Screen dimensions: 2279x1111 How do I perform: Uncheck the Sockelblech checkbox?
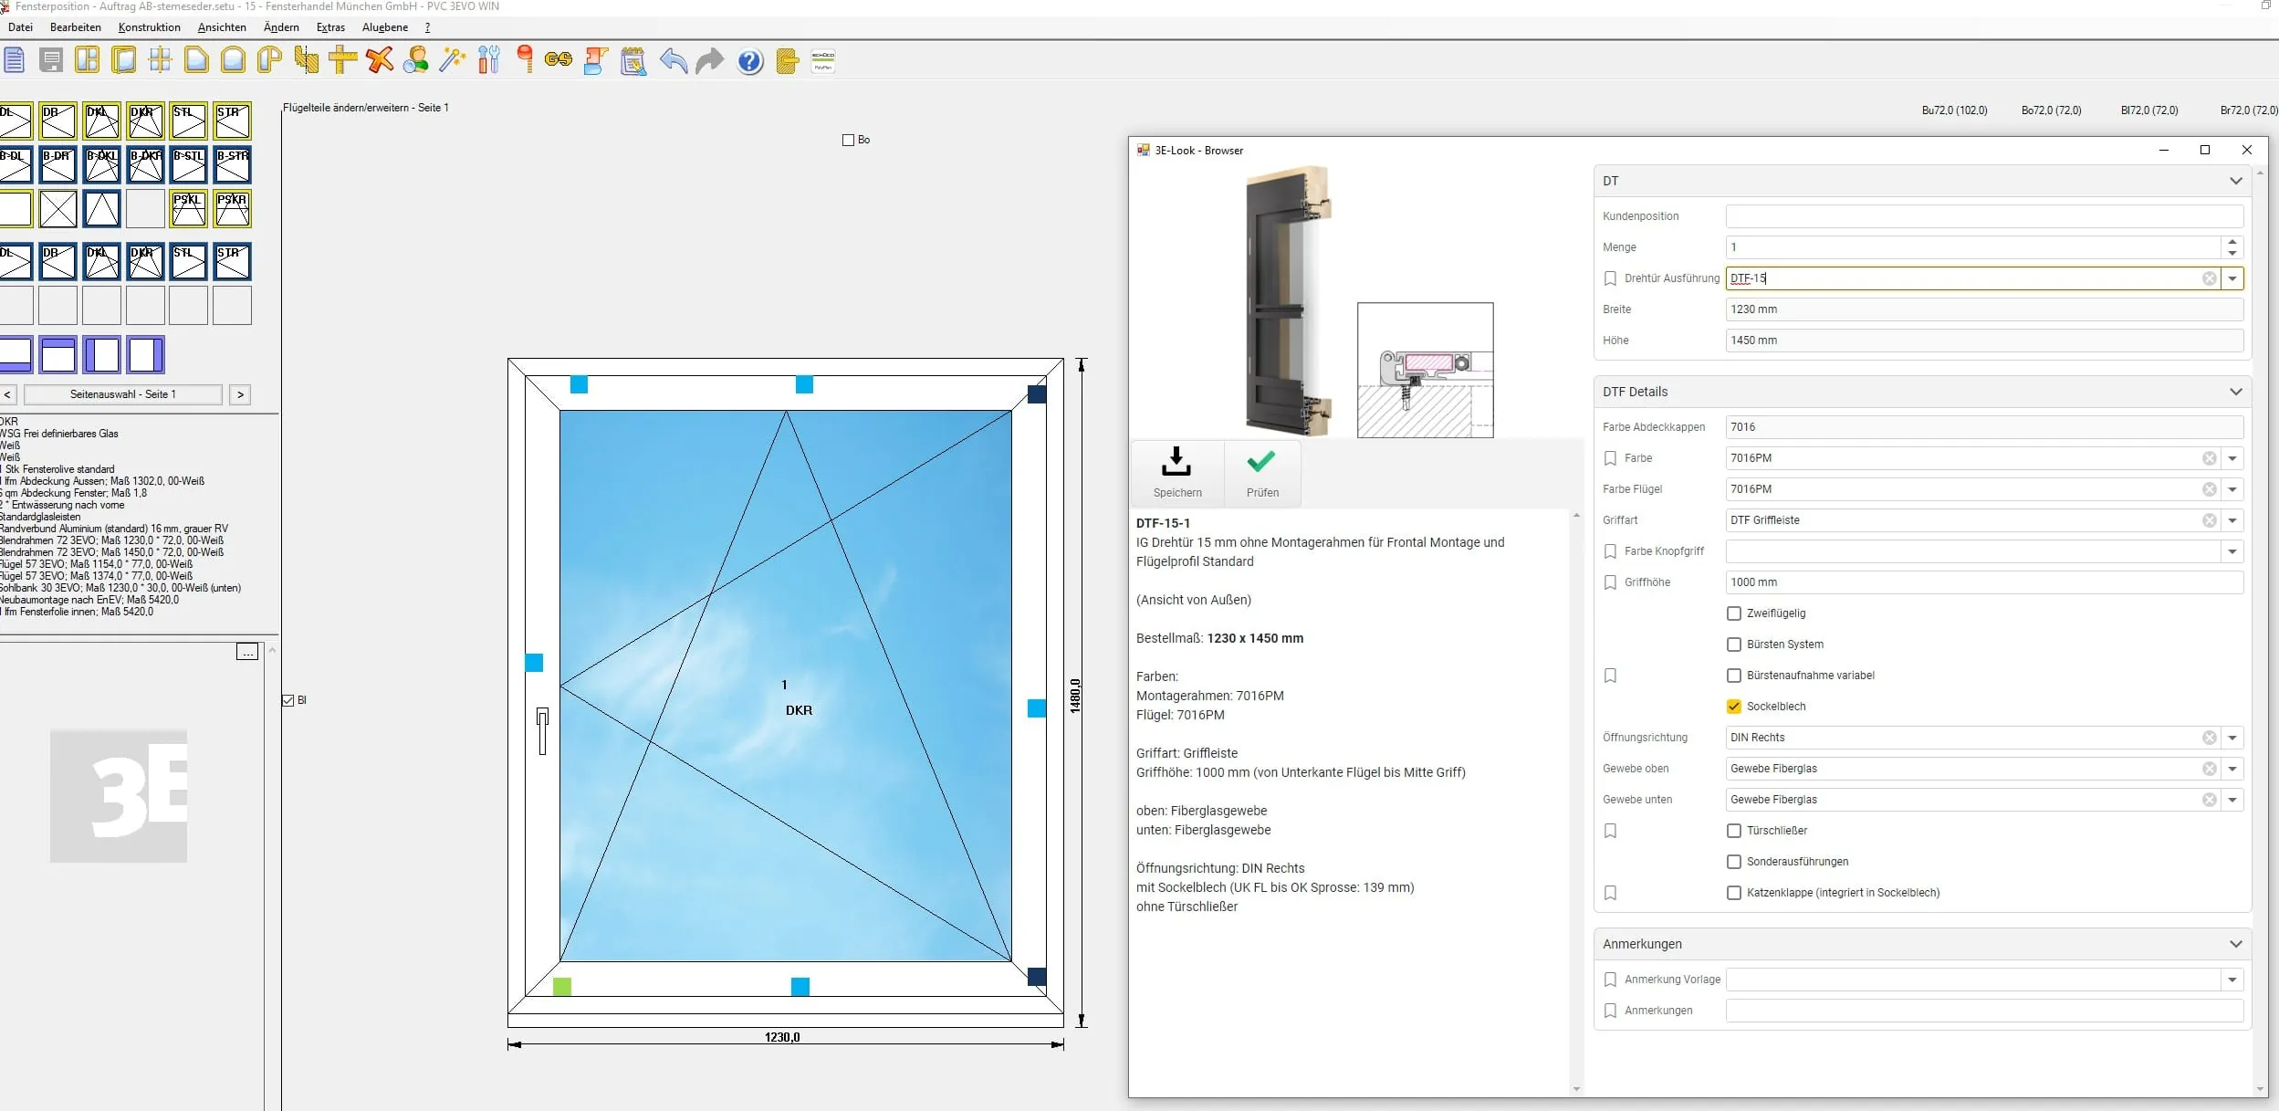[1733, 706]
